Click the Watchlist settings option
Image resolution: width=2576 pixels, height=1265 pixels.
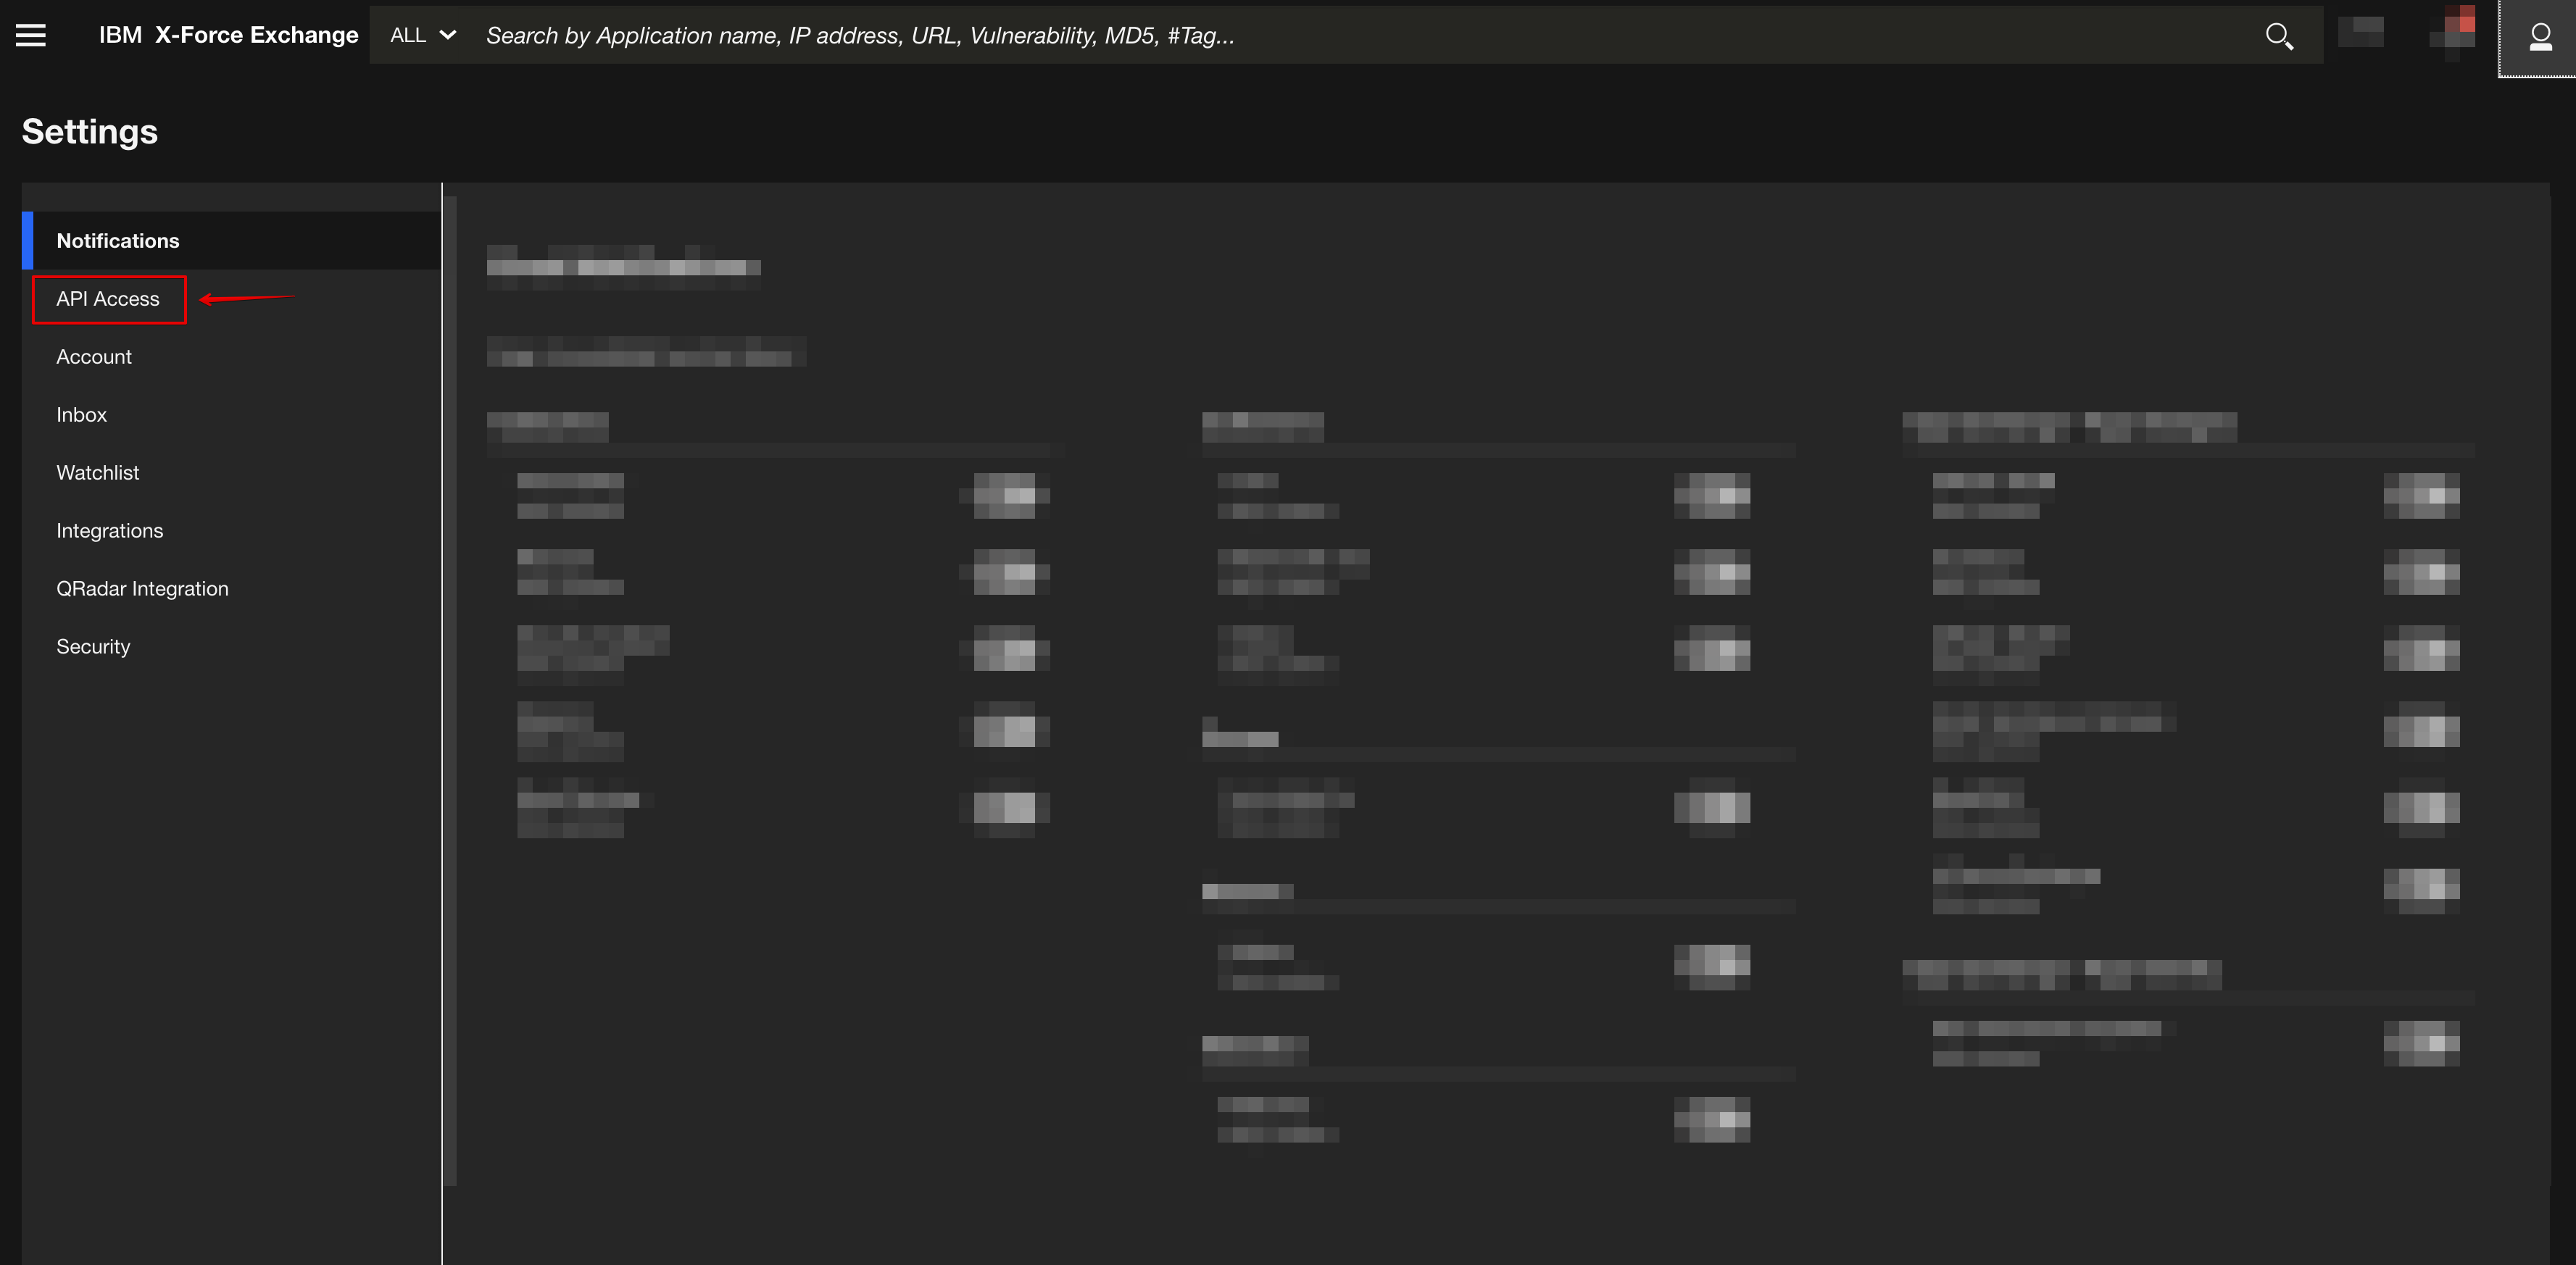pyautogui.click(x=99, y=472)
